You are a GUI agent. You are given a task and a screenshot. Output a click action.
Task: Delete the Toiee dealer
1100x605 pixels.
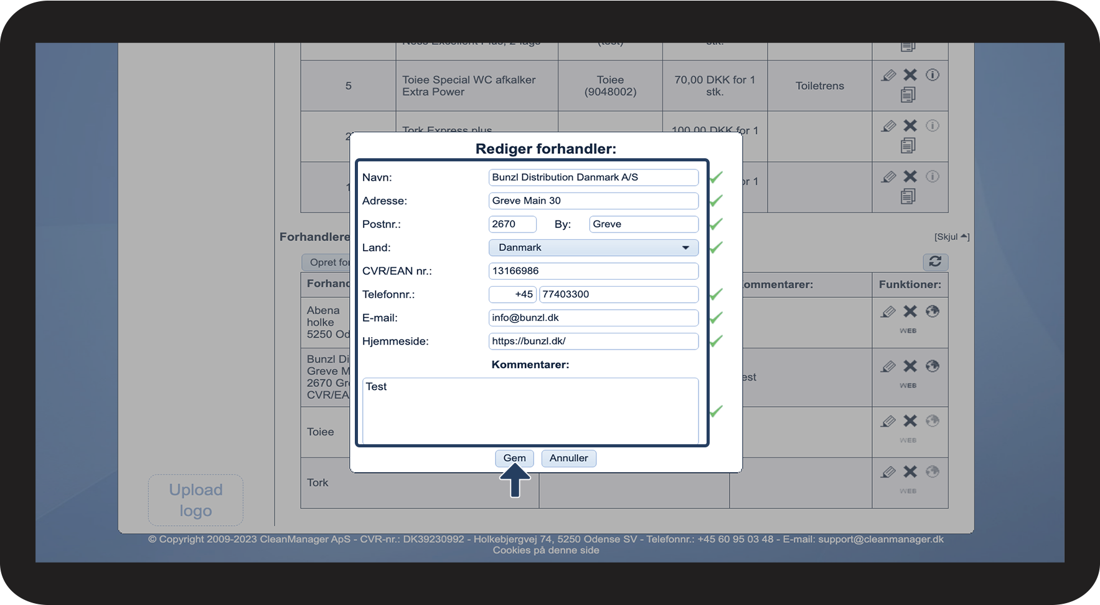click(910, 421)
